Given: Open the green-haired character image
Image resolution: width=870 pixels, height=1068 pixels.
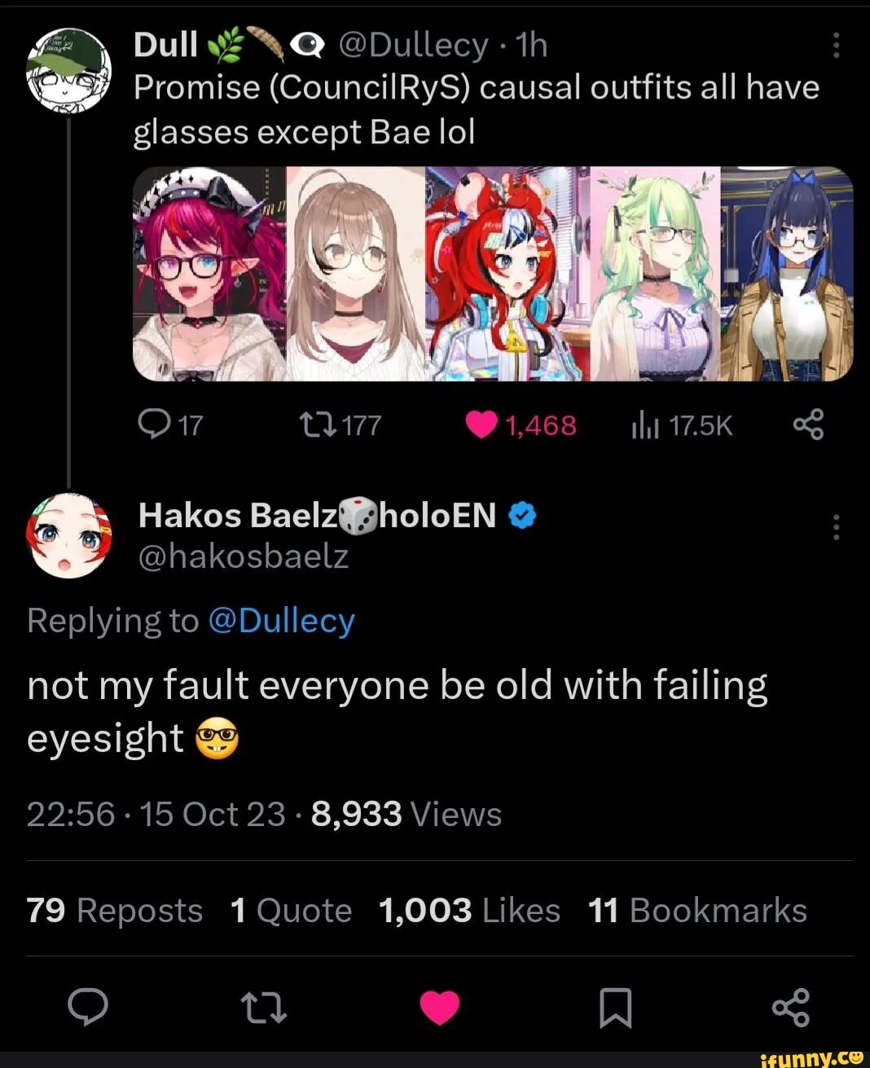Looking at the screenshot, I should [x=655, y=274].
